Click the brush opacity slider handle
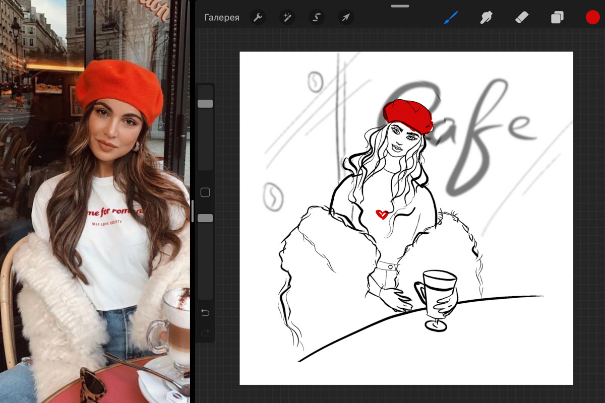605x403 pixels. point(205,218)
